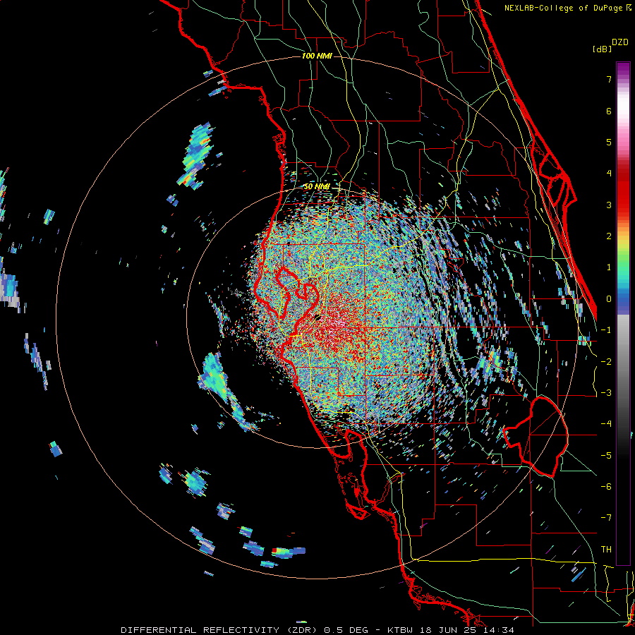635x635 pixels.
Task: Click the DZD legend title
Action: pyautogui.click(x=620, y=42)
